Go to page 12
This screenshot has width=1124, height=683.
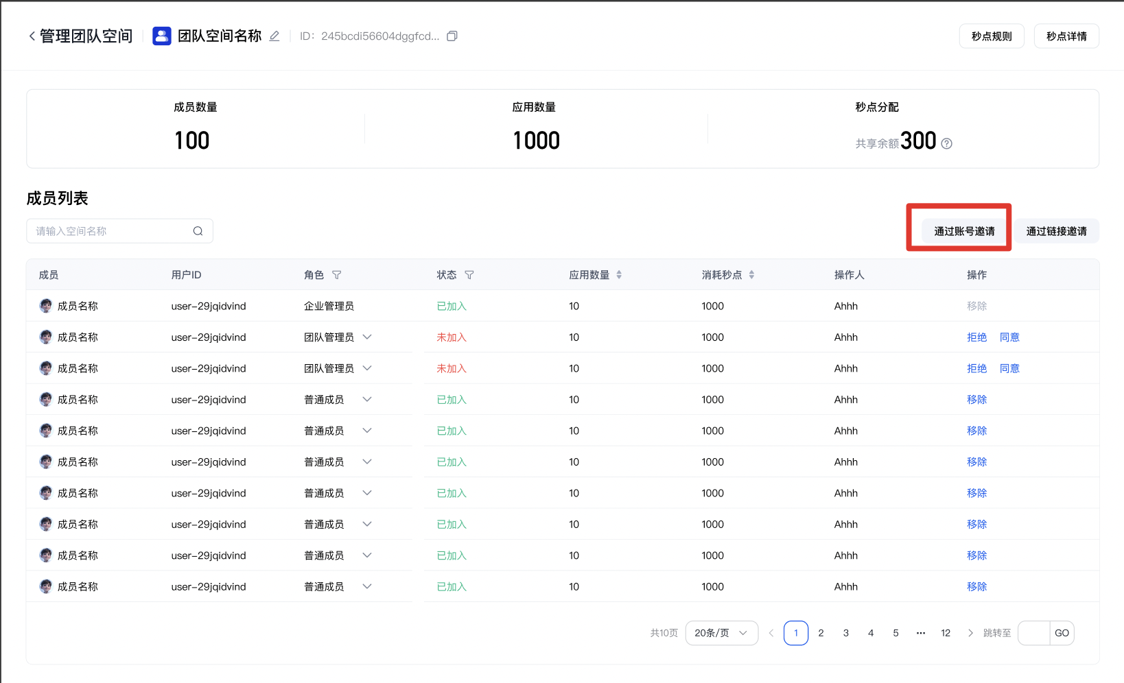945,633
